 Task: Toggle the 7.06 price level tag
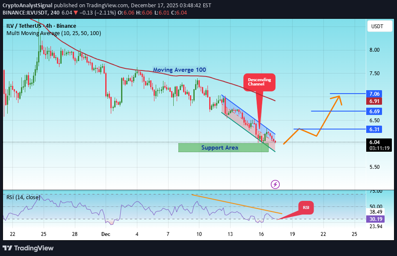pyautogui.click(x=373, y=94)
